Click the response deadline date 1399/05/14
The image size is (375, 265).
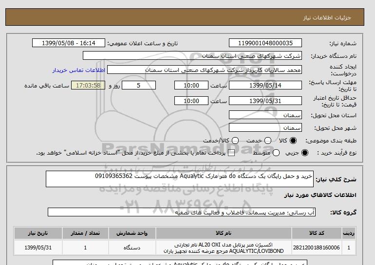[265, 85]
